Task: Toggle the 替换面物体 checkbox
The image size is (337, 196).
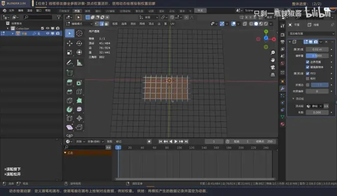Action: pyautogui.click(x=307, y=67)
